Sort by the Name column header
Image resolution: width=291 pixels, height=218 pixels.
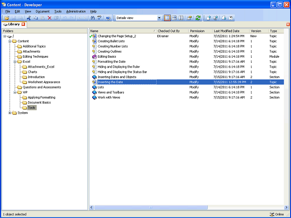pos(123,31)
